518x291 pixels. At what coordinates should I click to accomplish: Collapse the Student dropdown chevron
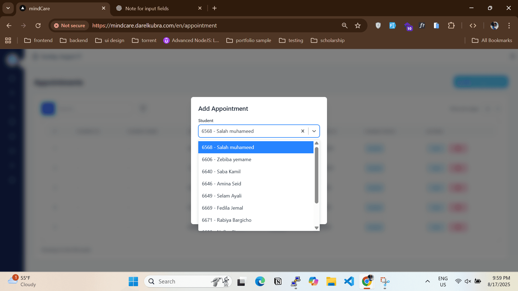[314, 131]
